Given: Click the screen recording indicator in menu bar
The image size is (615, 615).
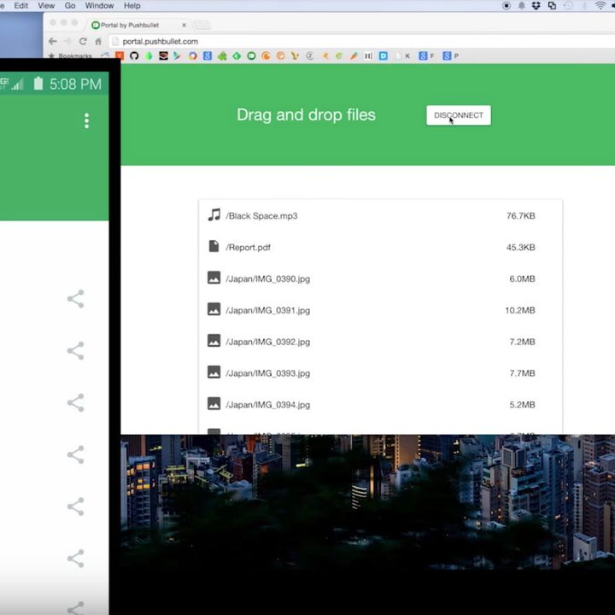Looking at the screenshot, I should click(507, 5).
